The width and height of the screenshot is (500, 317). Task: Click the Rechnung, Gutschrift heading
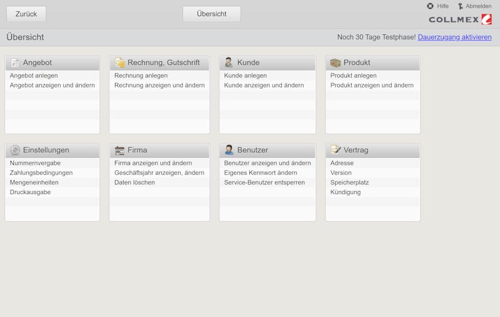pos(164,62)
